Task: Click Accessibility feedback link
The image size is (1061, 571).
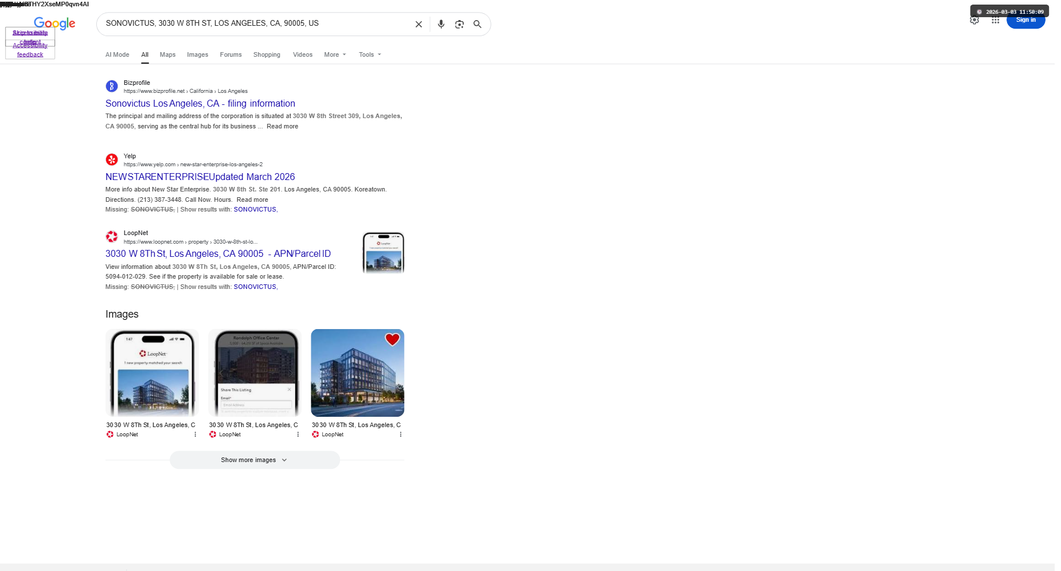Action: click(x=30, y=50)
